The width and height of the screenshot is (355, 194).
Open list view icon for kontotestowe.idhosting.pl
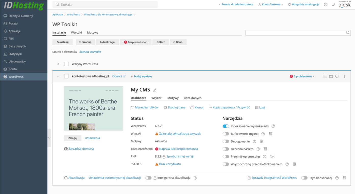(325, 76)
